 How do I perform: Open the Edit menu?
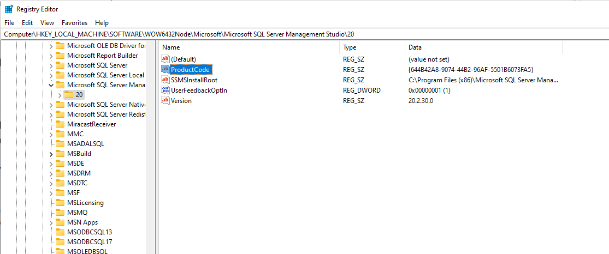tap(27, 23)
